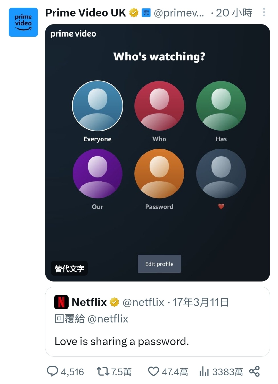Open the @netflix handle in quoted tweet
Screen dimensions: 278x384
[x=143, y=302]
